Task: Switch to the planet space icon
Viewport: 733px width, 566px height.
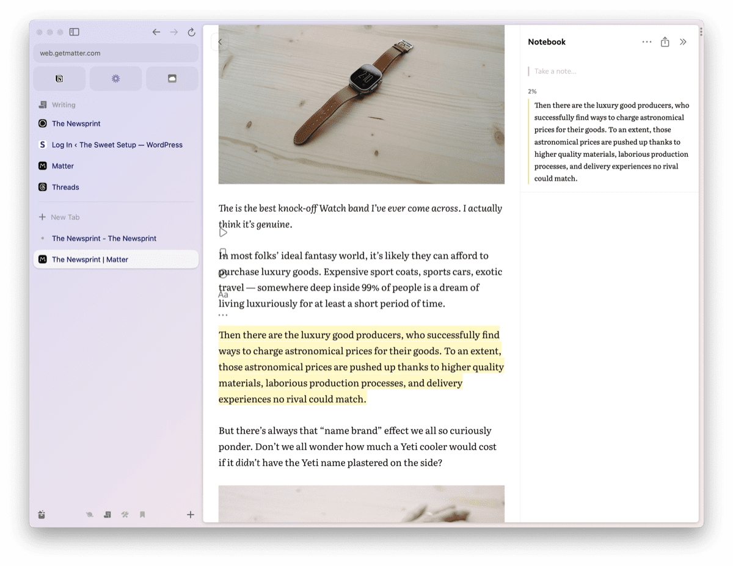Action: tap(90, 515)
